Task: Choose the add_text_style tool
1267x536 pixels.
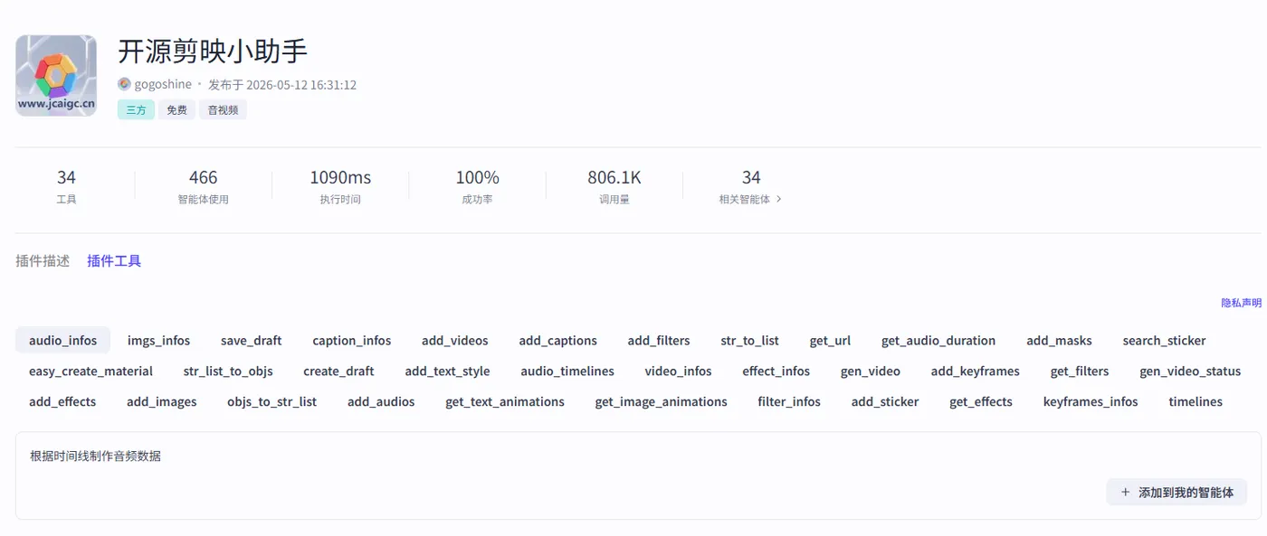Action: pos(447,371)
